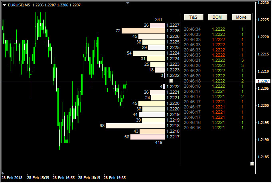This screenshot has height=183, width=272.
Task: Click the resize handle at T&S panel corner
Action: point(252,163)
